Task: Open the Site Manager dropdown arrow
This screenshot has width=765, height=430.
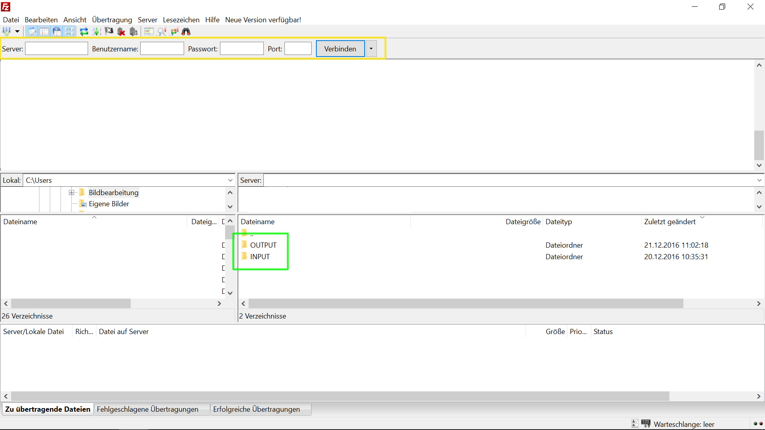Action: [17, 31]
